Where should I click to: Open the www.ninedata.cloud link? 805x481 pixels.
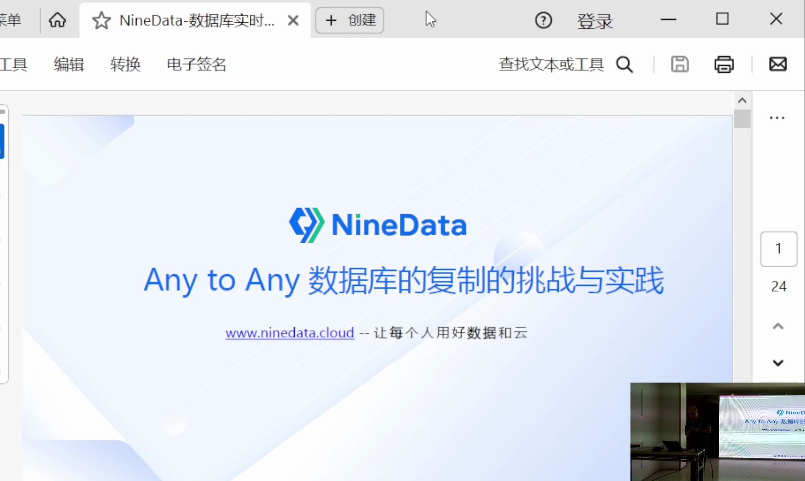[x=290, y=333]
